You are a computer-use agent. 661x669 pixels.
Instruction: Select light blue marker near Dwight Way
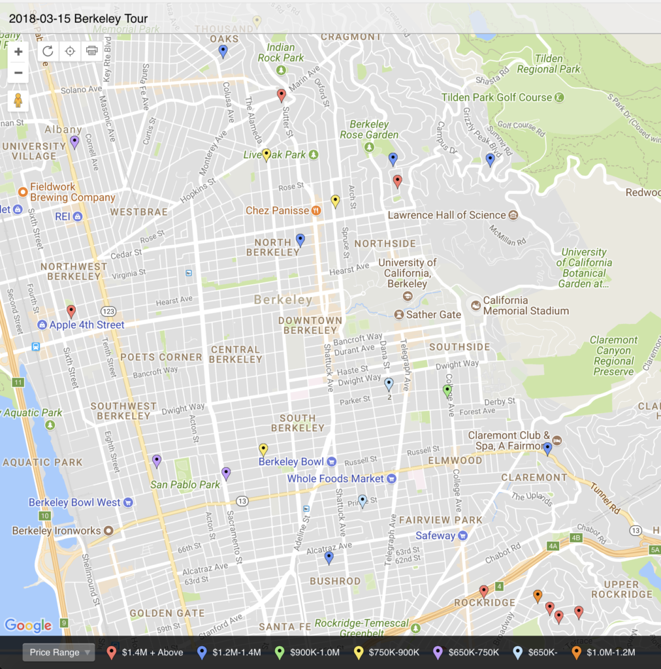click(x=389, y=384)
